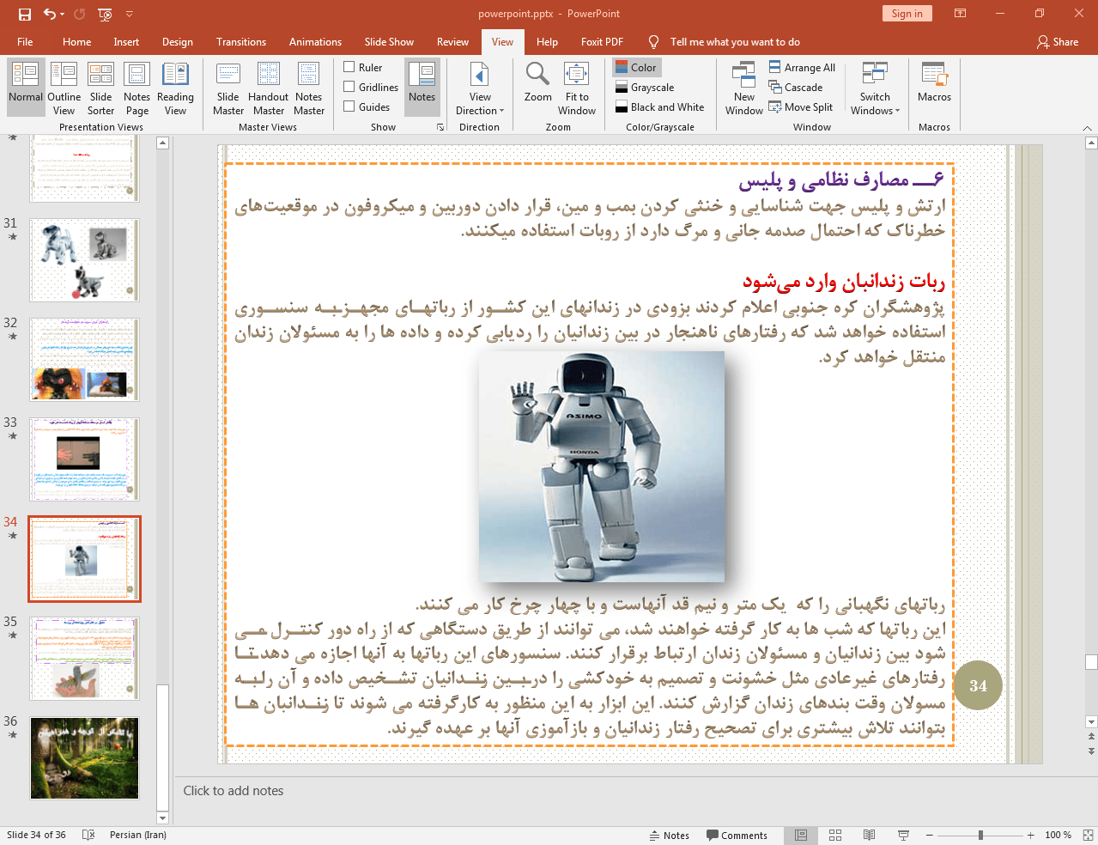Switch to the Animations tab
The image size is (1098, 845).
(315, 42)
